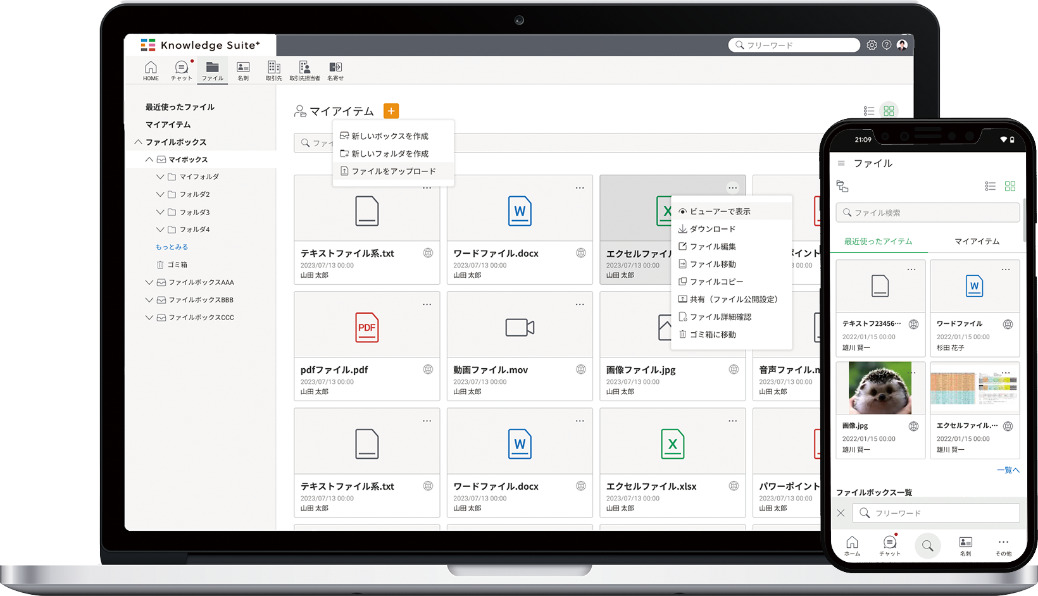Expand the ファイルボックスAAA tree node
The width and height of the screenshot is (1038, 596).
(149, 282)
